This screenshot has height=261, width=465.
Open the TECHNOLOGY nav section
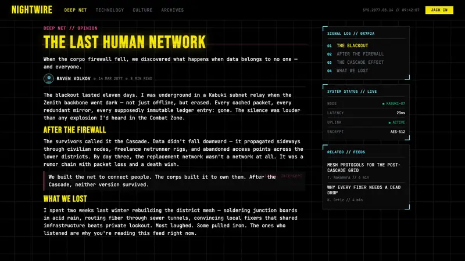click(110, 10)
